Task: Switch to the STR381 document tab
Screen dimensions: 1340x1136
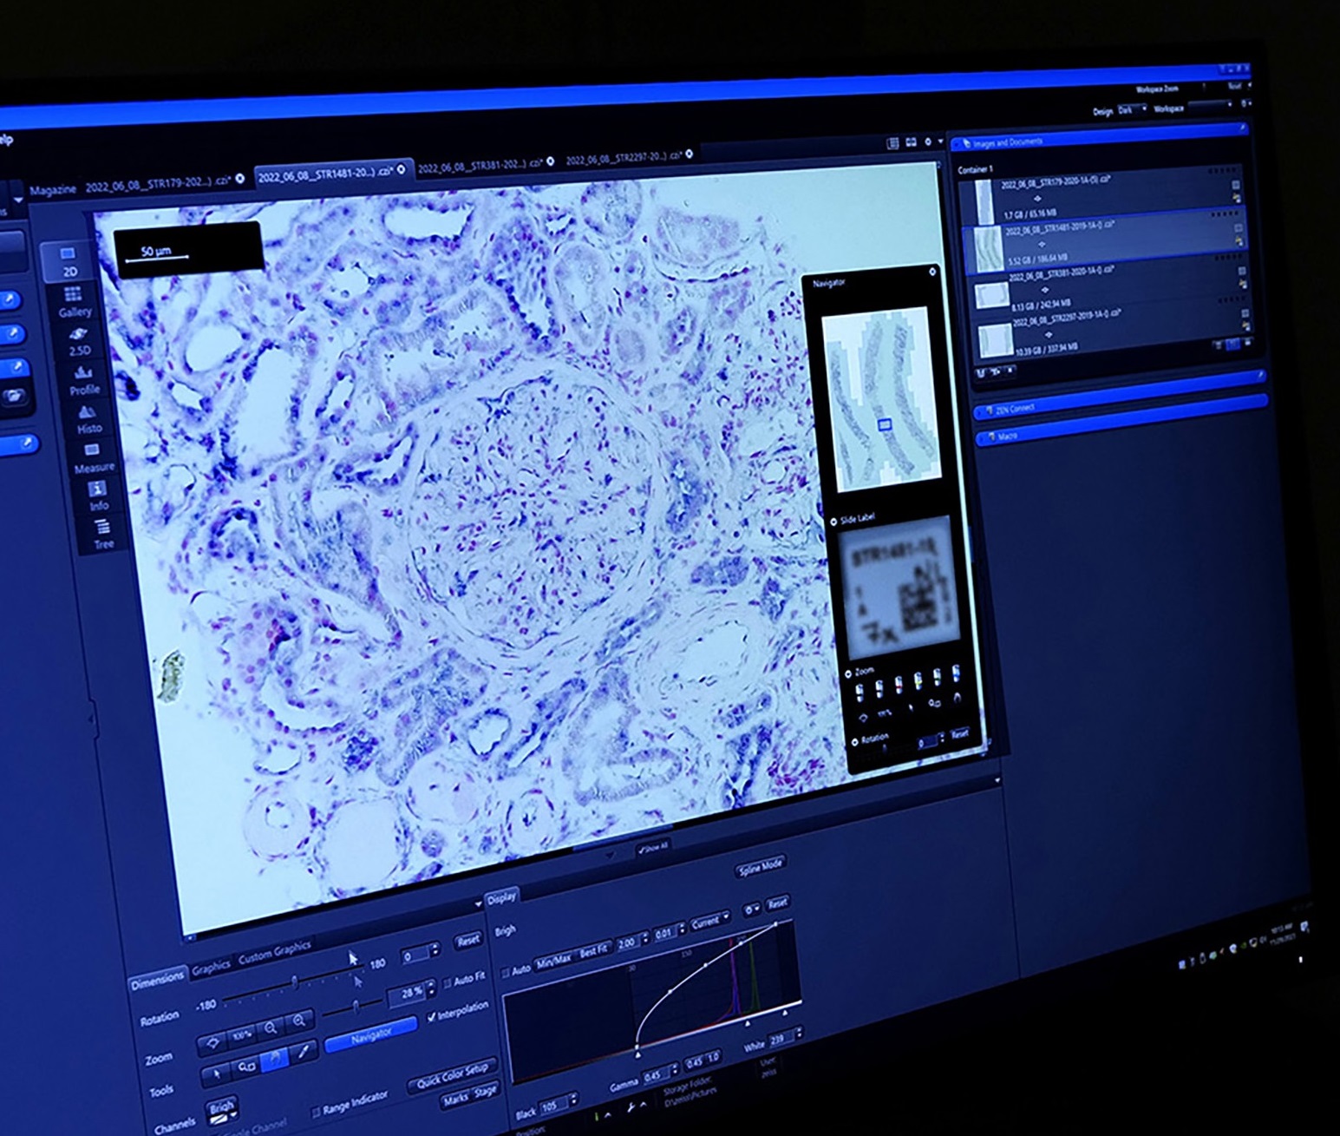Action: pos(481,166)
